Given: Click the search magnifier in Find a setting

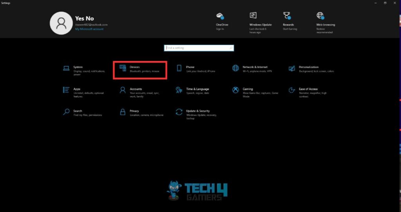Looking at the screenshot, I should [231, 48].
